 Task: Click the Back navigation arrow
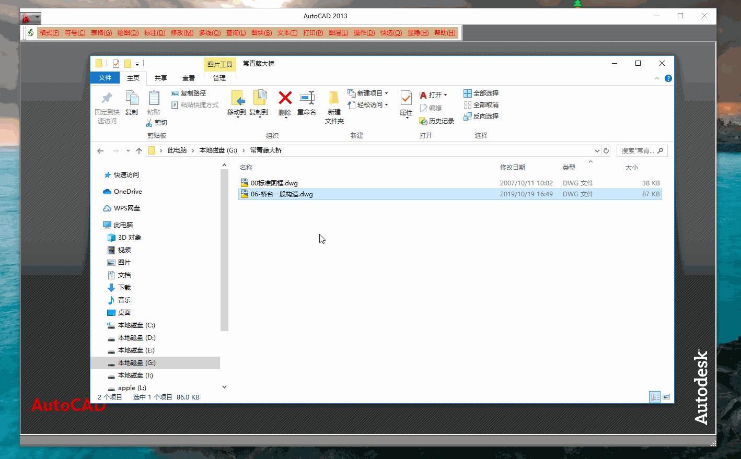(100, 150)
